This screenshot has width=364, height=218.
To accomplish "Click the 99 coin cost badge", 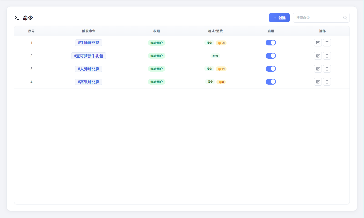I will pyautogui.click(x=221, y=69).
